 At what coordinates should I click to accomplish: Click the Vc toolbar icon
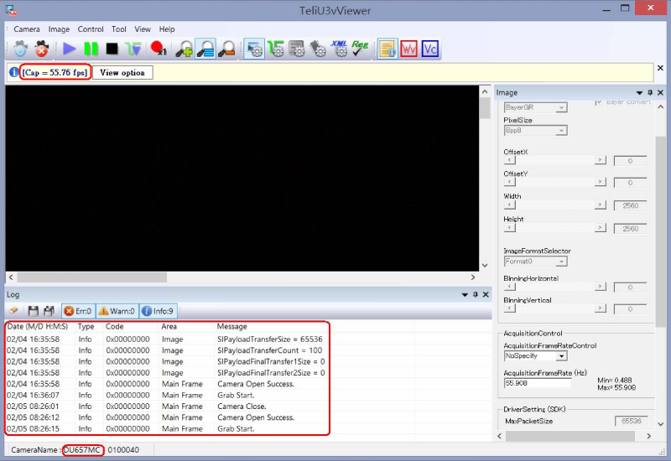[x=430, y=49]
